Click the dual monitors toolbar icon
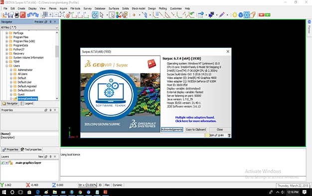The image size is (312, 196). point(211,15)
